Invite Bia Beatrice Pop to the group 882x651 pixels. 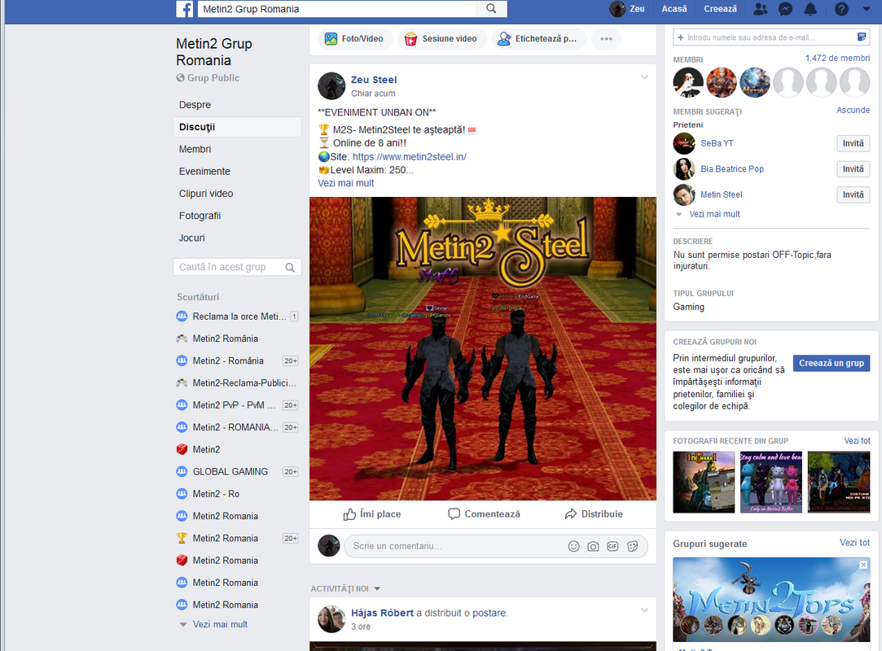853,169
